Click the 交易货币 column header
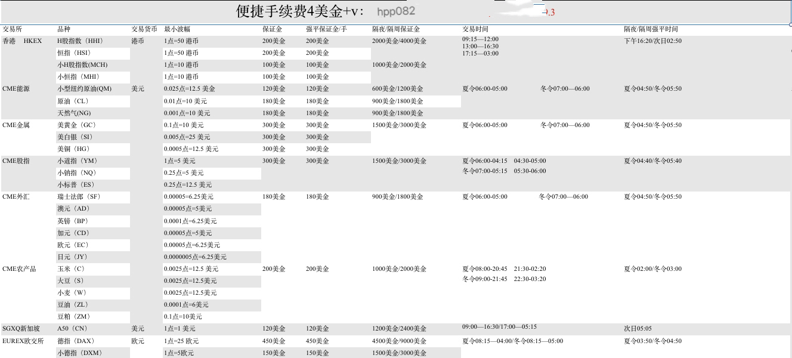 pyautogui.click(x=144, y=29)
